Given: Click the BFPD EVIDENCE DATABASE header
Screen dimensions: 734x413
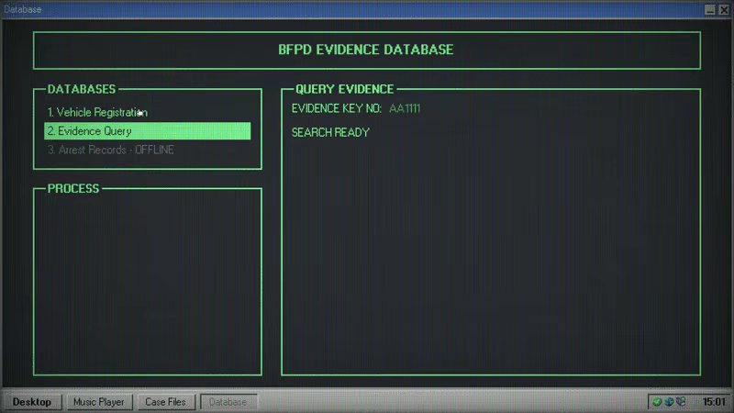Looking at the screenshot, I should pos(365,50).
